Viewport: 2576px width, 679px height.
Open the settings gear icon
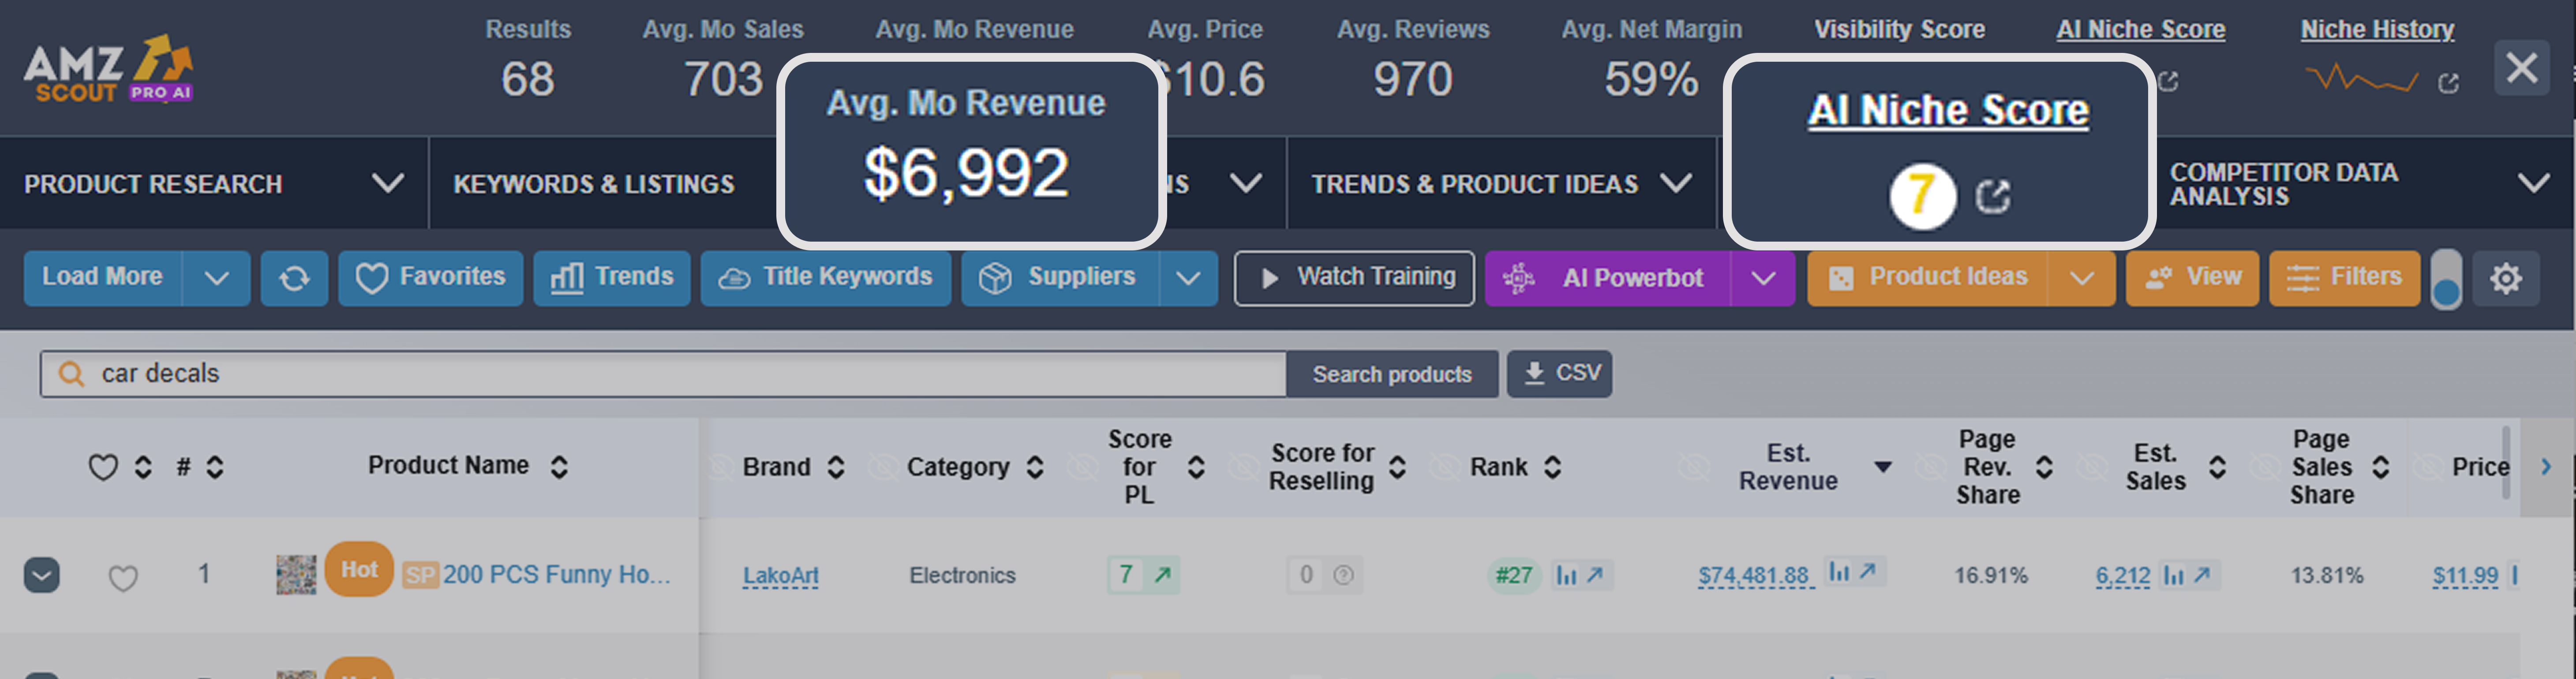2505,278
